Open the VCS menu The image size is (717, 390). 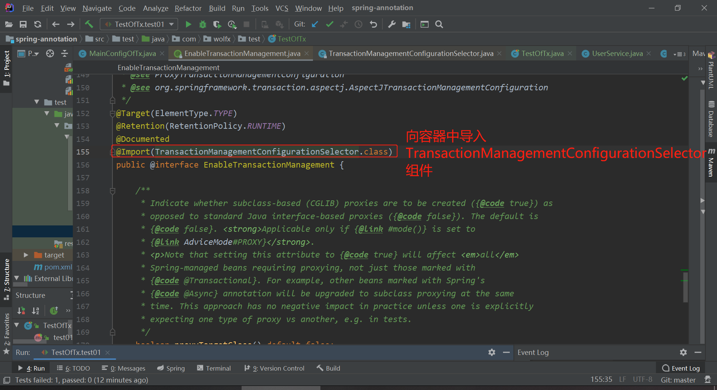coord(282,8)
